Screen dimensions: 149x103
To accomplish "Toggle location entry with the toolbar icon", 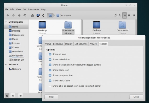I will [x=115, y=15].
